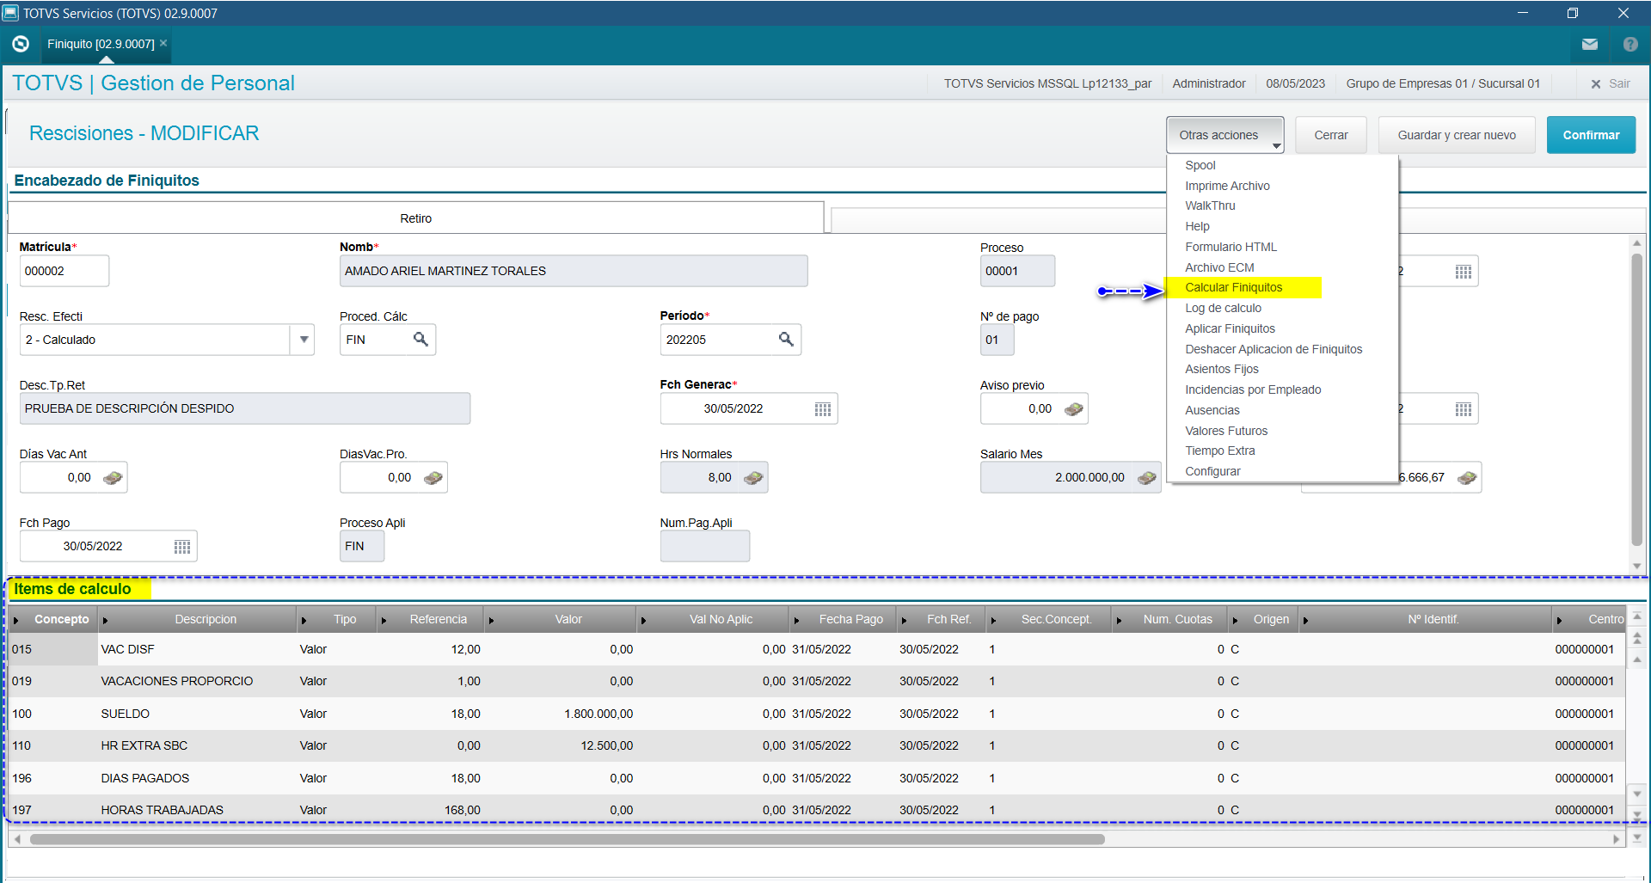Expand the Resc. Efecti dropdown
The width and height of the screenshot is (1651, 883).
(x=304, y=340)
